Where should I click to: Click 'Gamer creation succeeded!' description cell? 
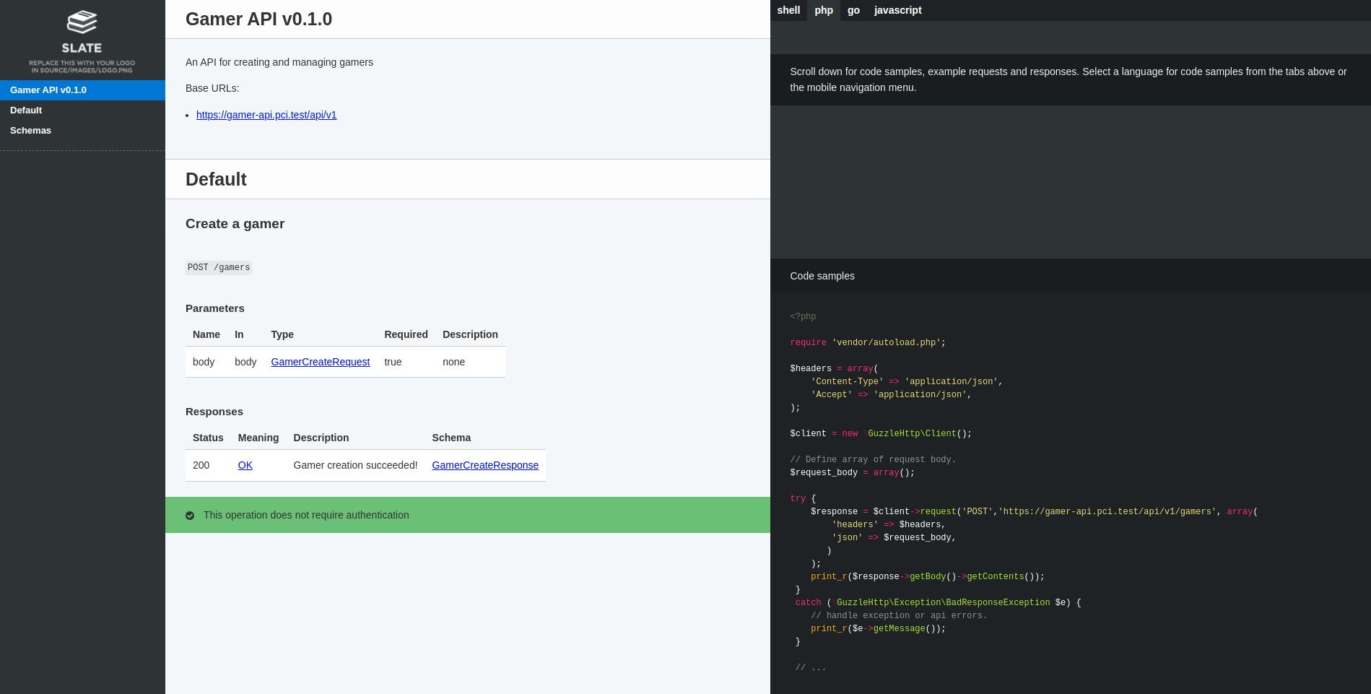[355, 465]
